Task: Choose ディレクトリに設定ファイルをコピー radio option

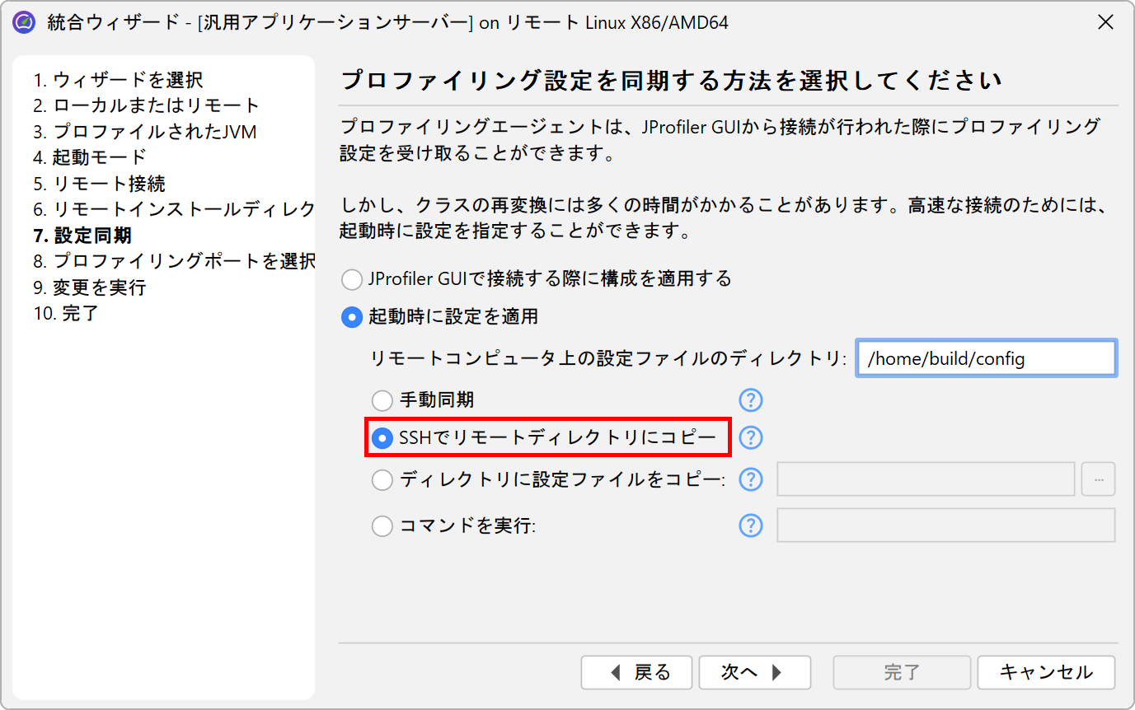Action: [548, 479]
